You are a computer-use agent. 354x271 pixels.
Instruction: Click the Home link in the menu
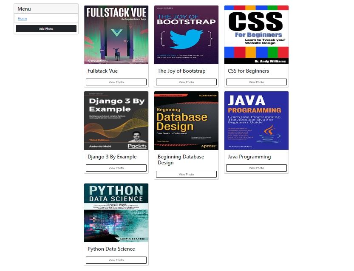tap(23, 18)
